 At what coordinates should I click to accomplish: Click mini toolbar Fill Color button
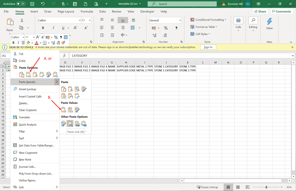click(x=28, y=43)
